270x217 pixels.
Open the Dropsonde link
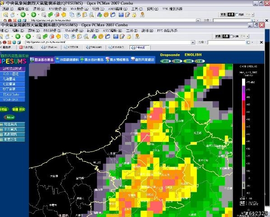point(170,55)
